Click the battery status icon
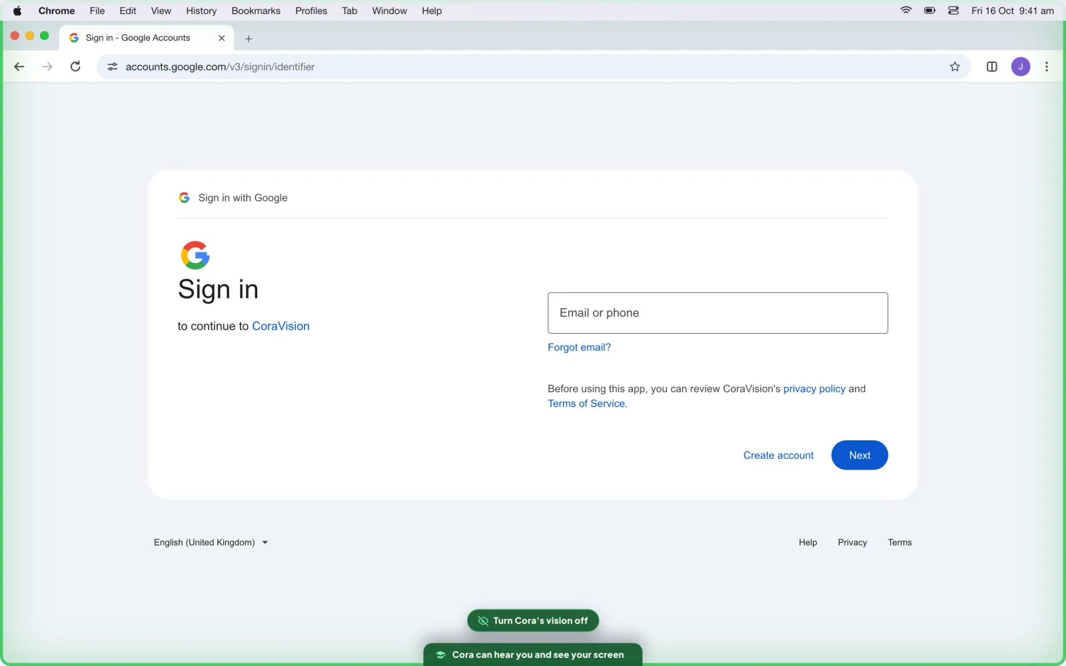This screenshot has height=666, width=1066. coord(930,11)
